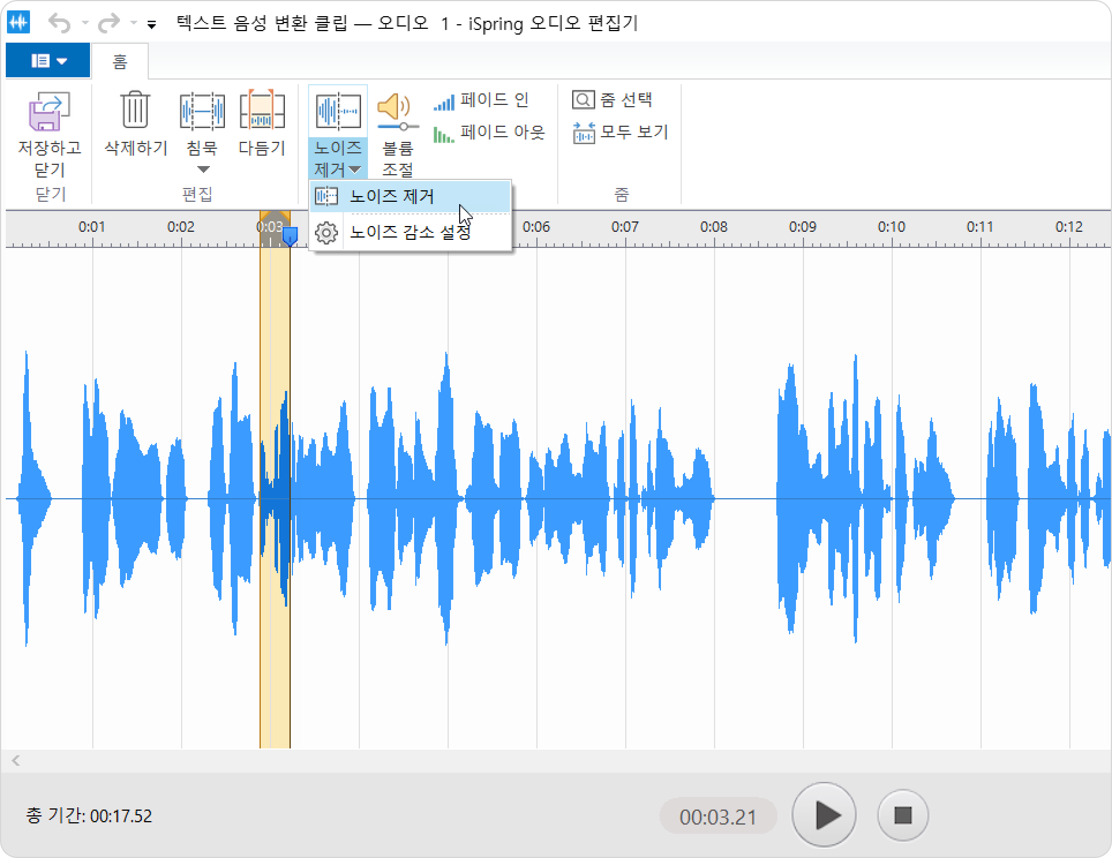This screenshot has width=1112, height=858.
Task: Collapse the 노이즈 제거 dropdown arrow
Action: coord(355,170)
